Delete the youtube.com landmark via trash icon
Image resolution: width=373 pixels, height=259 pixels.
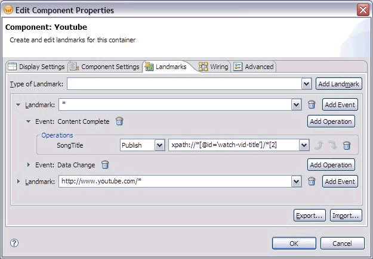[312, 182]
